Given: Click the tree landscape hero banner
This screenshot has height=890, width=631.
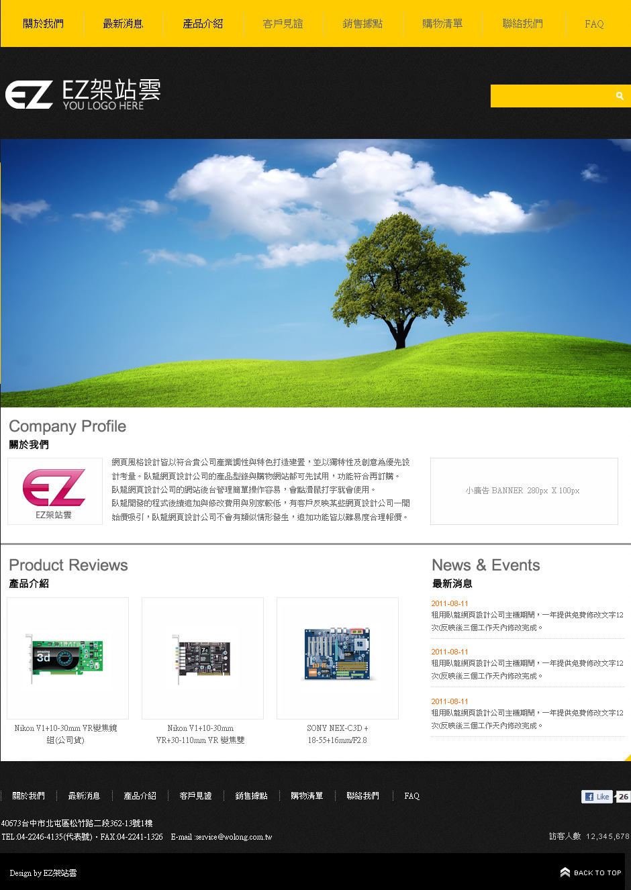Looking at the screenshot, I should tap(315, 273).
